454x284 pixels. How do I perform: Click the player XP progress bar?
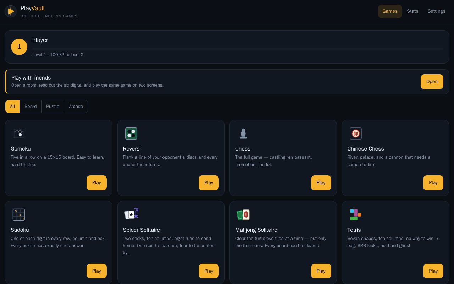tap(238, 48)
